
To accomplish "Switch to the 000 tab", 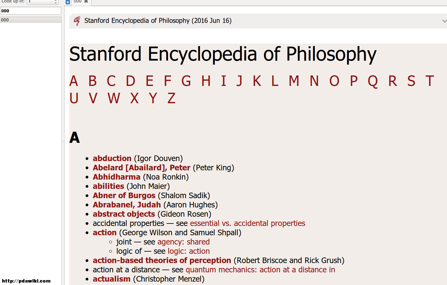I will pos(78,2).
